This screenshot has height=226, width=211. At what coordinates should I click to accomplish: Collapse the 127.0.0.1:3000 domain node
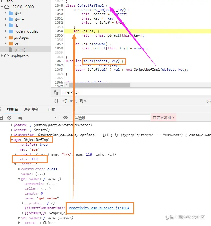click(x=2, y=7)
